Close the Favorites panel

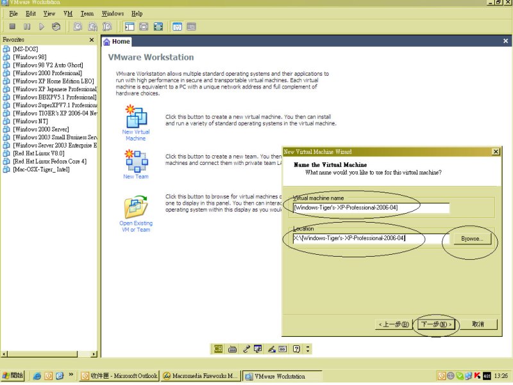[x=92, y=40]
